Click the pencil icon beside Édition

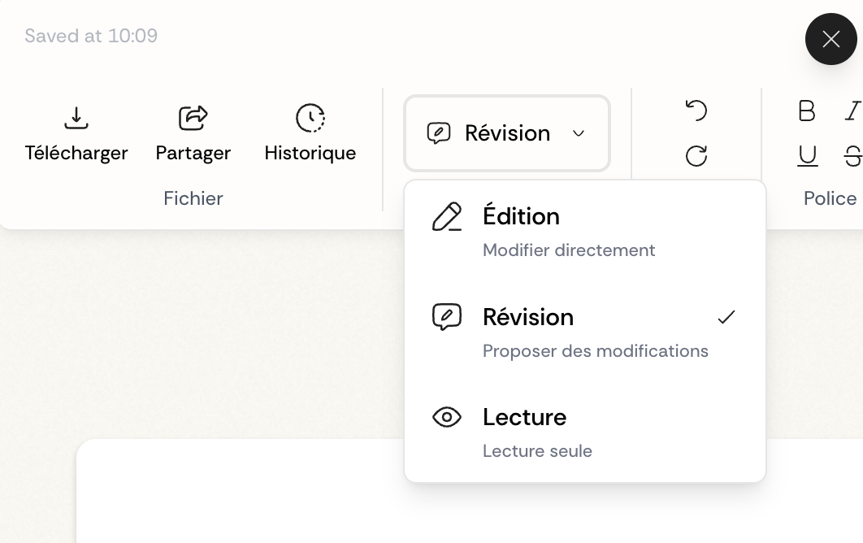(x=447, y=217)
